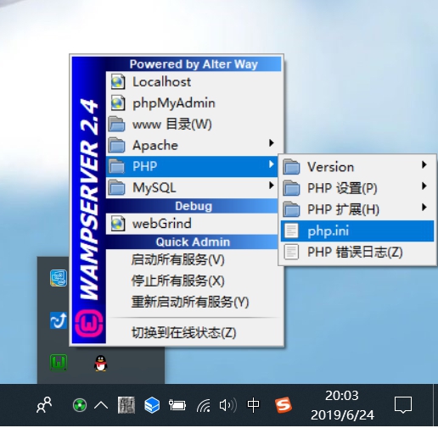Image resolution: width=438 pixels, height=428 pixels.
Task: Open the Action Center notification icon
Action: point(403,405)
